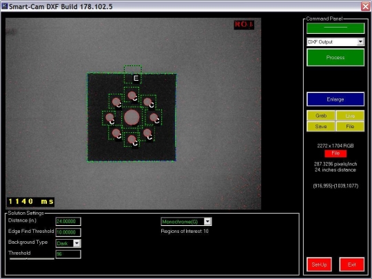Image resolution: width=372 pixels, height=279 pixels.
Task: Select the bottom circle region of interest
Action: (x=132, y=139)
